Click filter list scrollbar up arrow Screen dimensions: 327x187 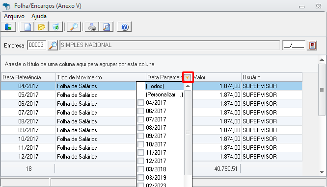tap(188, 86)
